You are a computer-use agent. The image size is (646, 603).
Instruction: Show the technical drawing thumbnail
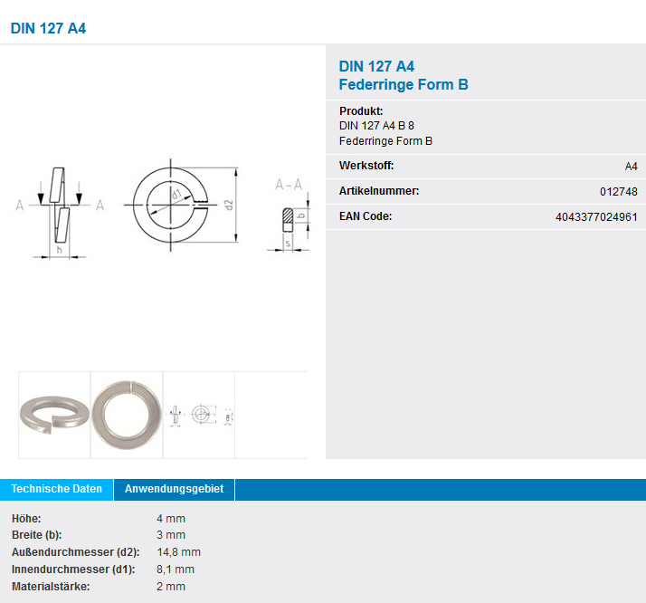(199, 415)
